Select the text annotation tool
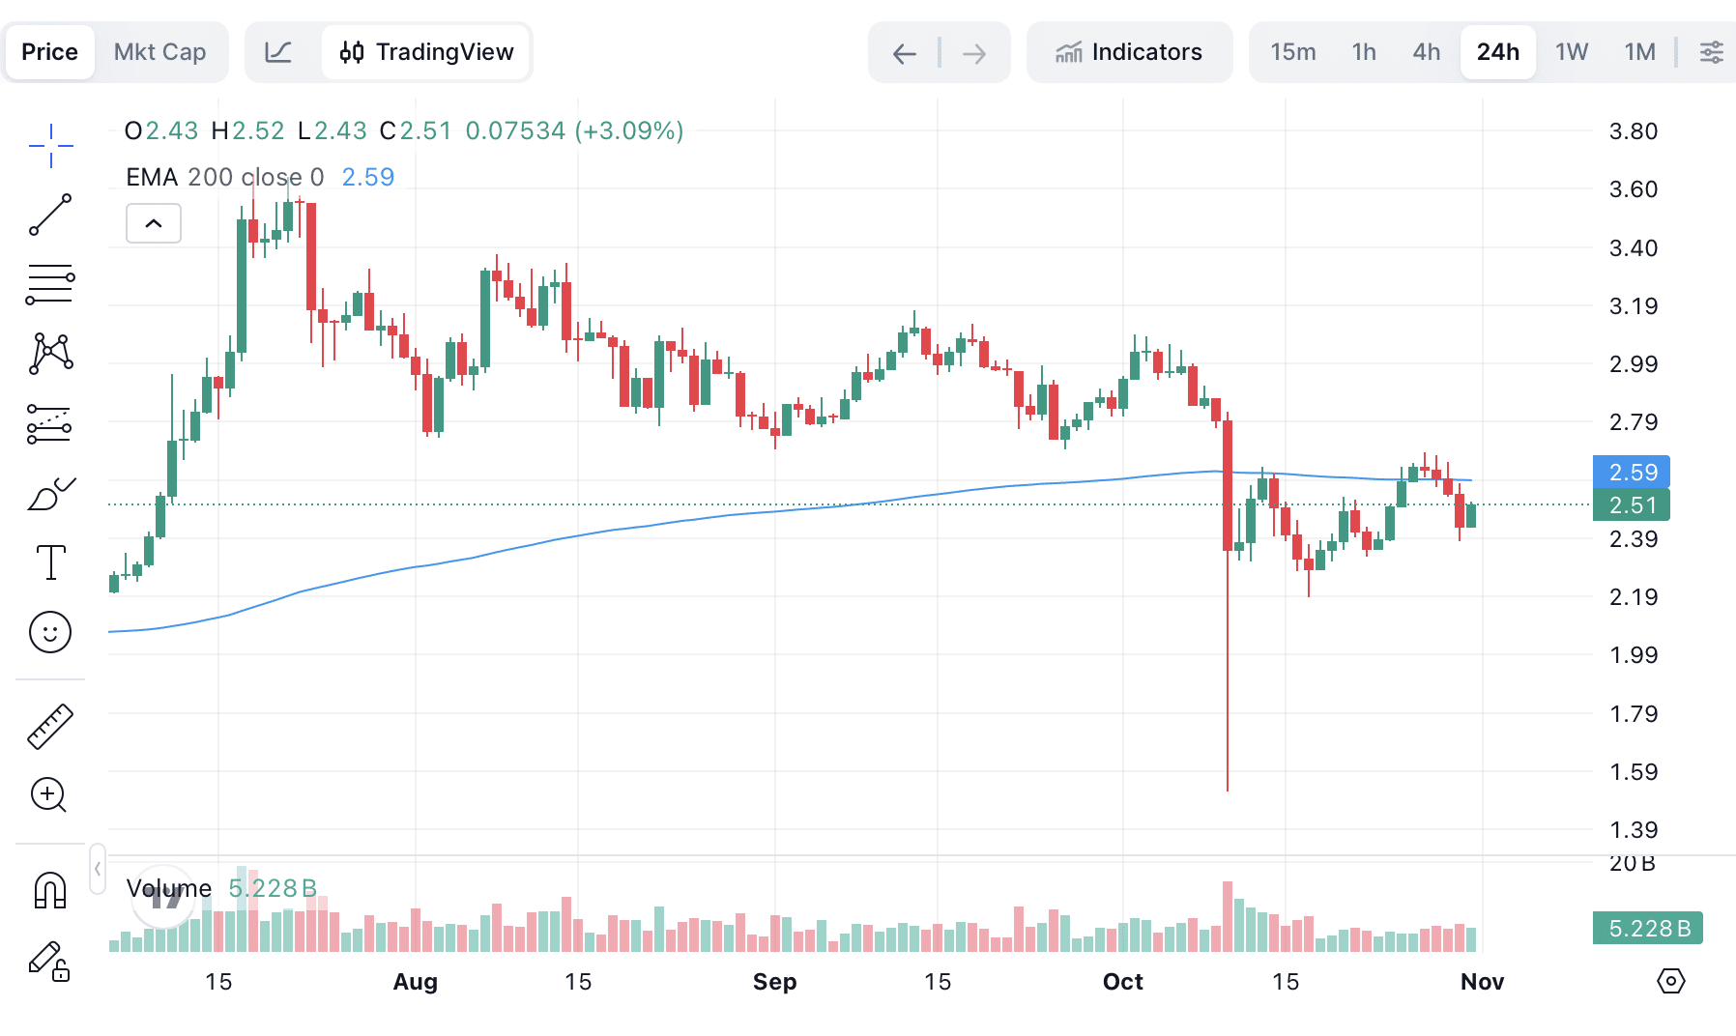Image resolution: width=1736 pixels, height=1036 pixels. (50, 562)
